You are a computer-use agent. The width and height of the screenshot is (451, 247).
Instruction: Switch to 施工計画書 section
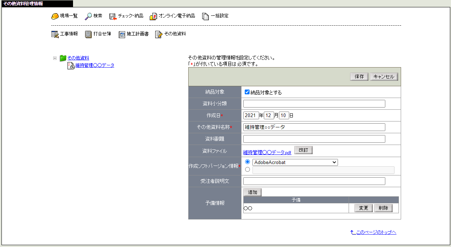[x=138, y=34]
